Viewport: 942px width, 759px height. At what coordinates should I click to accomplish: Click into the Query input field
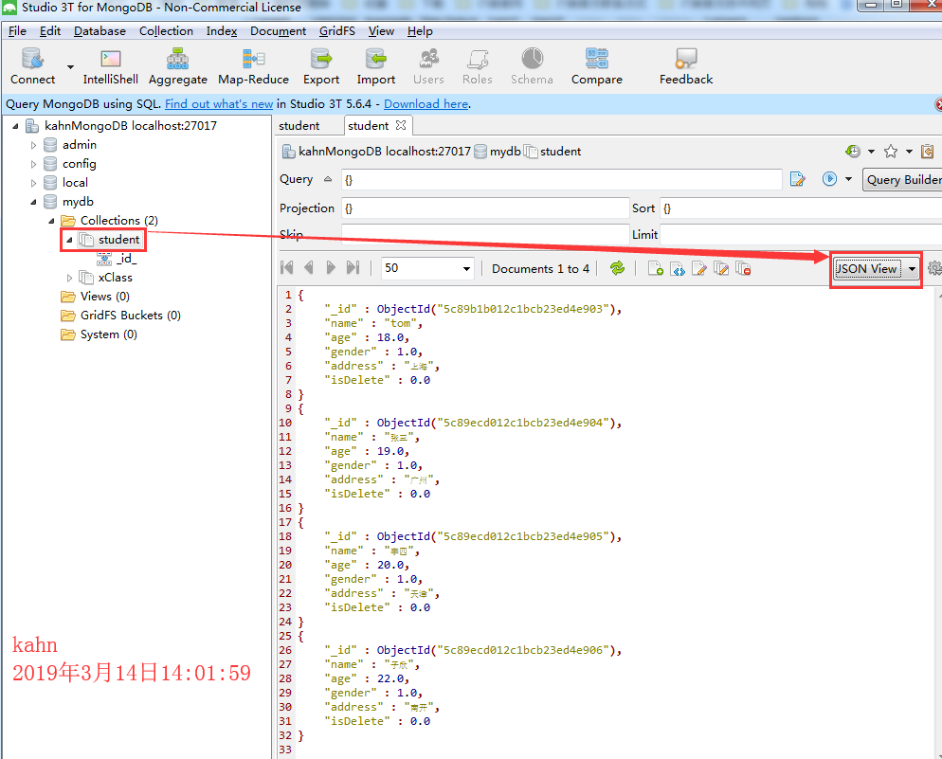point(562,179)
